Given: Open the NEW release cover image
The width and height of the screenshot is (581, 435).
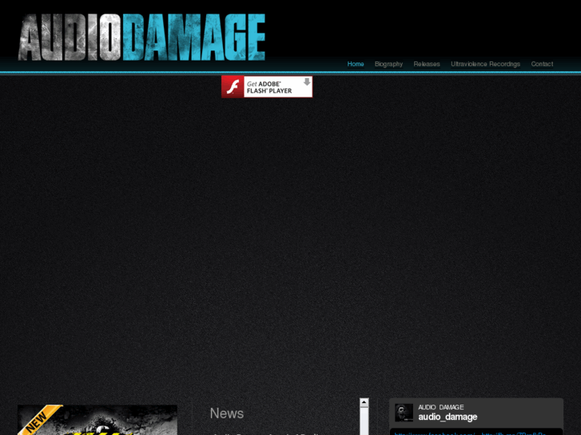Looking at the screenshot, I should [97, 420].
